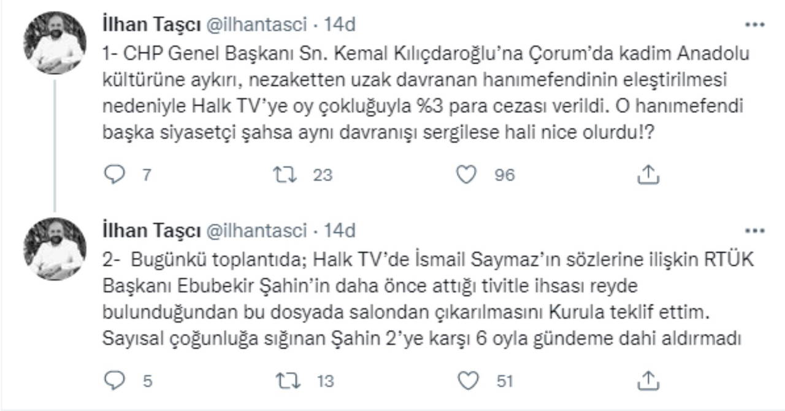Open first tweet's 14d timestamp link
Image resolution: width=785 pixels, height=411 pixels.
pos(340,25)
